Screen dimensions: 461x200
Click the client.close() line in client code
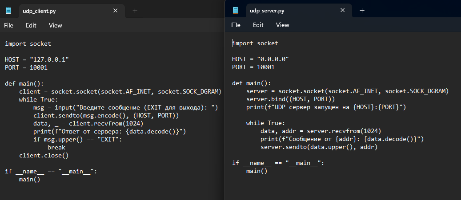(44, 155)
